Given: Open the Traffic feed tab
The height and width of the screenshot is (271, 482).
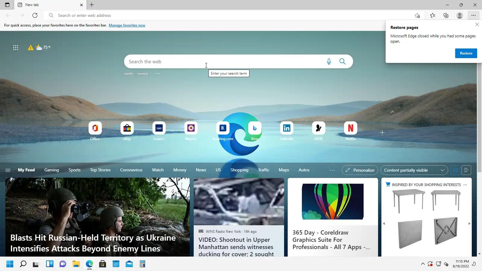Looking at the screenshot, I should (264, 170).
